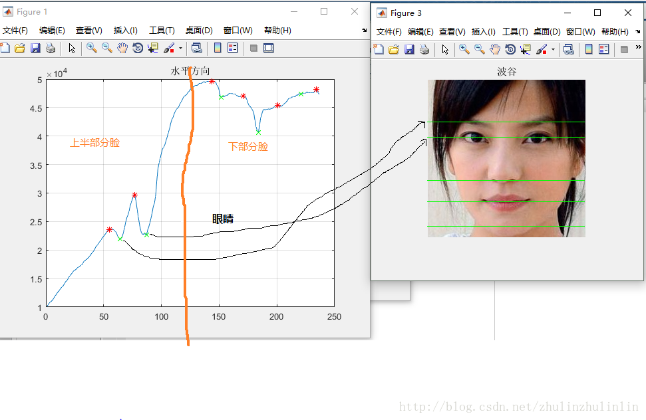Click the 波谷 title in Figure 3
The width and height of the screenshot is (646, 420).
(507, 72)
